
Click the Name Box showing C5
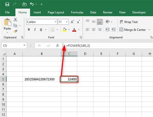[12, 46]
